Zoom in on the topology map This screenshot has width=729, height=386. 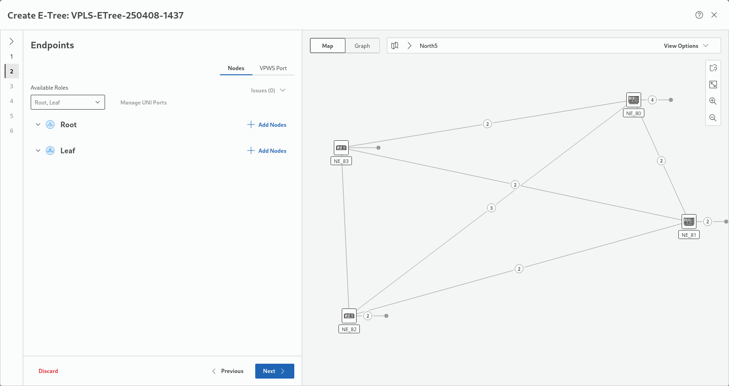[713, 101]
